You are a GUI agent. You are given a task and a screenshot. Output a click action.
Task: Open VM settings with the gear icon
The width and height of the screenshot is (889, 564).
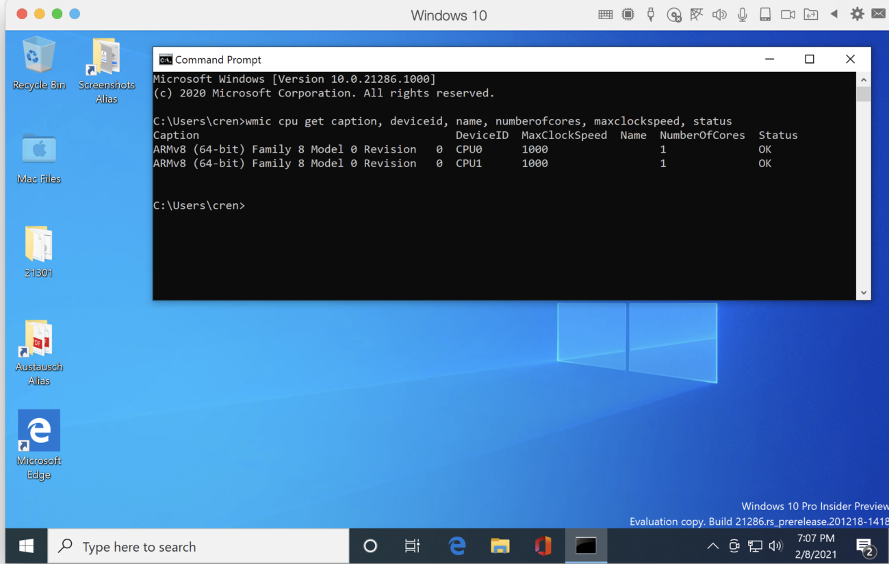(x=857, y=14)
